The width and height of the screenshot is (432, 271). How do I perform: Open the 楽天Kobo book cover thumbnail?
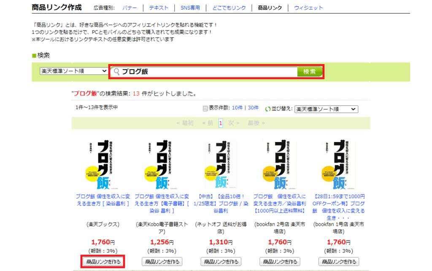pos(162,164)
